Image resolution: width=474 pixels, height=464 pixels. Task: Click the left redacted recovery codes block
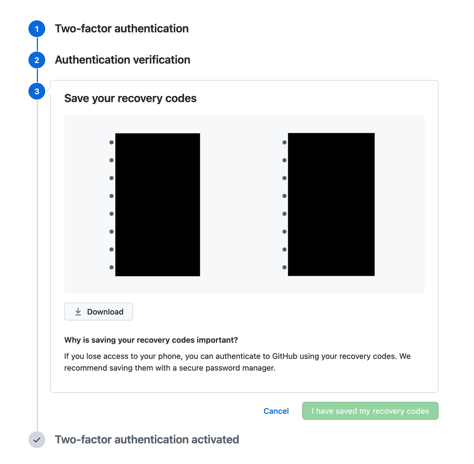click(158, 205)
